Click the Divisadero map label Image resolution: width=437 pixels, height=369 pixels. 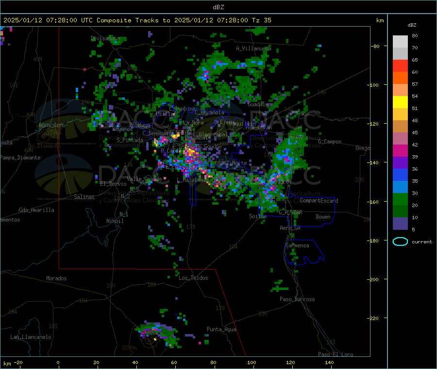(105, 38)
